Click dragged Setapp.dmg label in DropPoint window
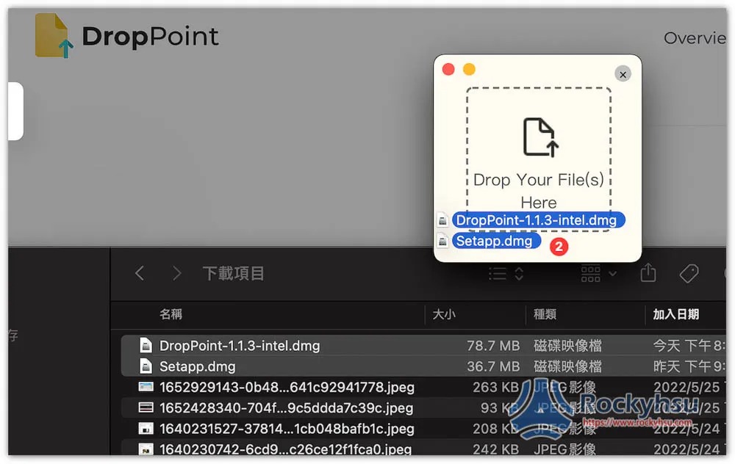The height and width of the screenshot is (464, 735). [496, 241]
